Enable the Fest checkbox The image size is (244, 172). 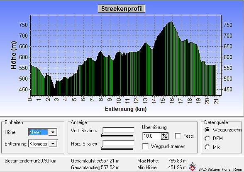178,136
